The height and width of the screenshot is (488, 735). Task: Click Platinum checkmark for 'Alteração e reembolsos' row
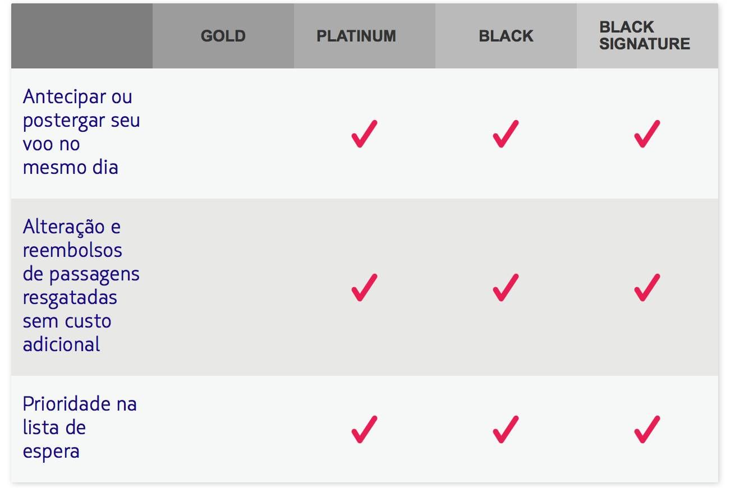click(x=364, y=287)
